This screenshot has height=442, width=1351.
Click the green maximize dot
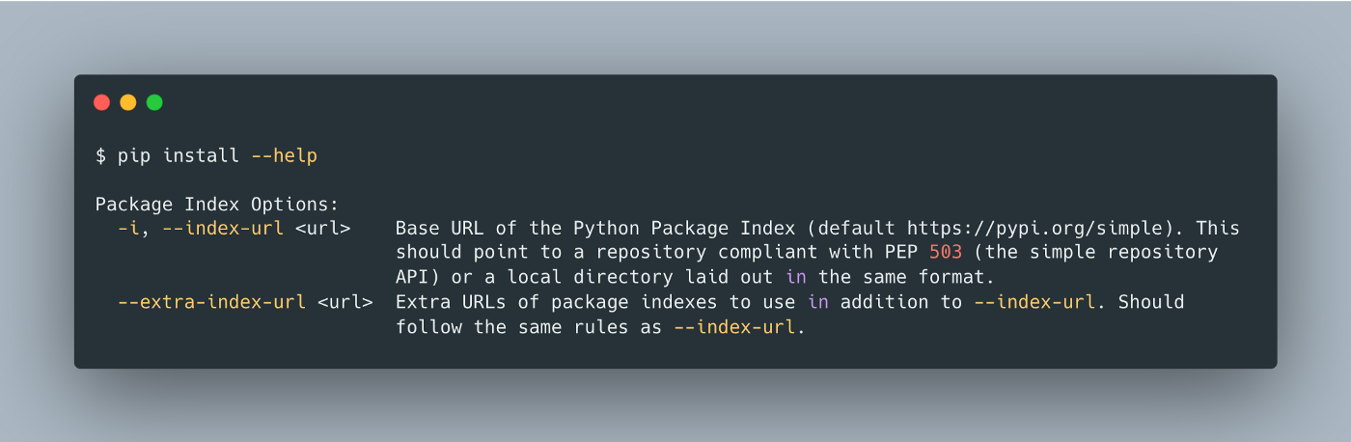pyautogui.click(x=154, y=102)
